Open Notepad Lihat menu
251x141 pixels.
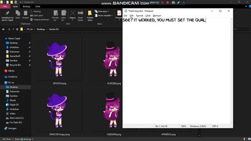148,16
